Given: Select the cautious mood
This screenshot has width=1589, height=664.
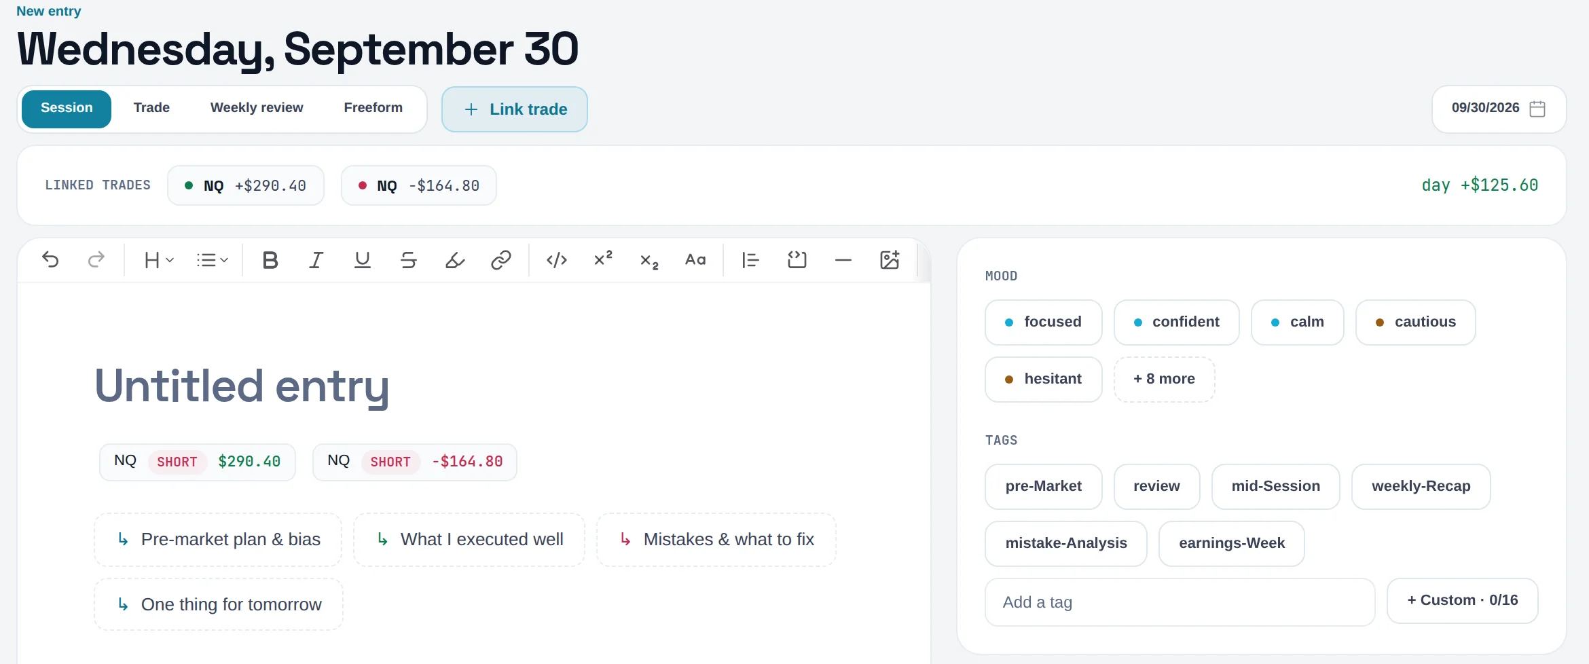Looking at the screenshot, I should pos(1416,322).
